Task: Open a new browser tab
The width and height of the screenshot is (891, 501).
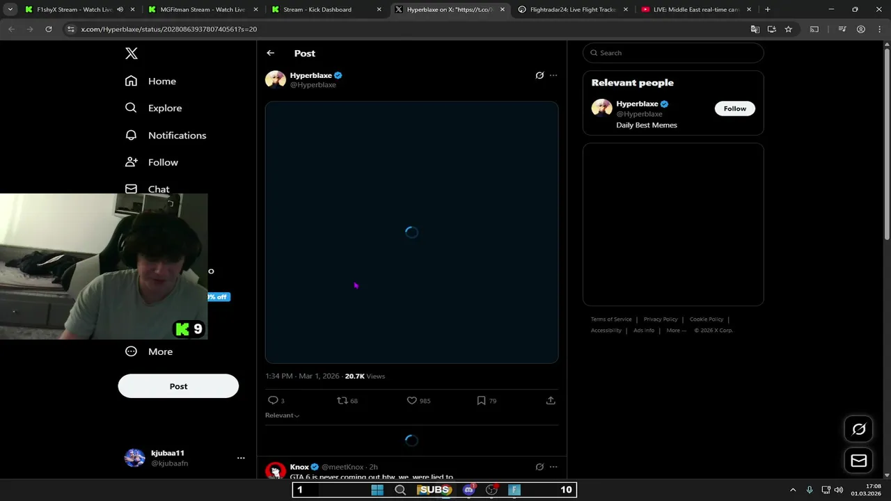Action: [x=767, y=10]
